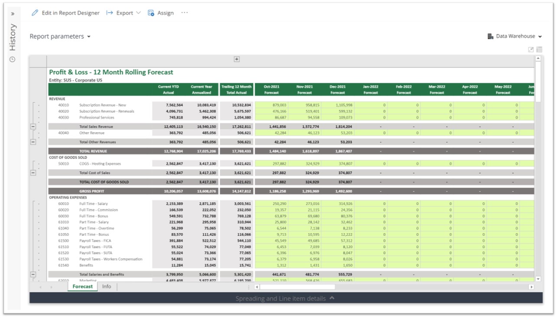Viewport: 557px width, 318px height.
Task: Expand the History side panel chevron
Action: pos(13,14)
